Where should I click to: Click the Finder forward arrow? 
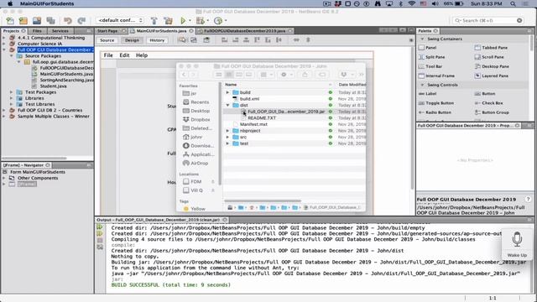[x=193, y=75]
